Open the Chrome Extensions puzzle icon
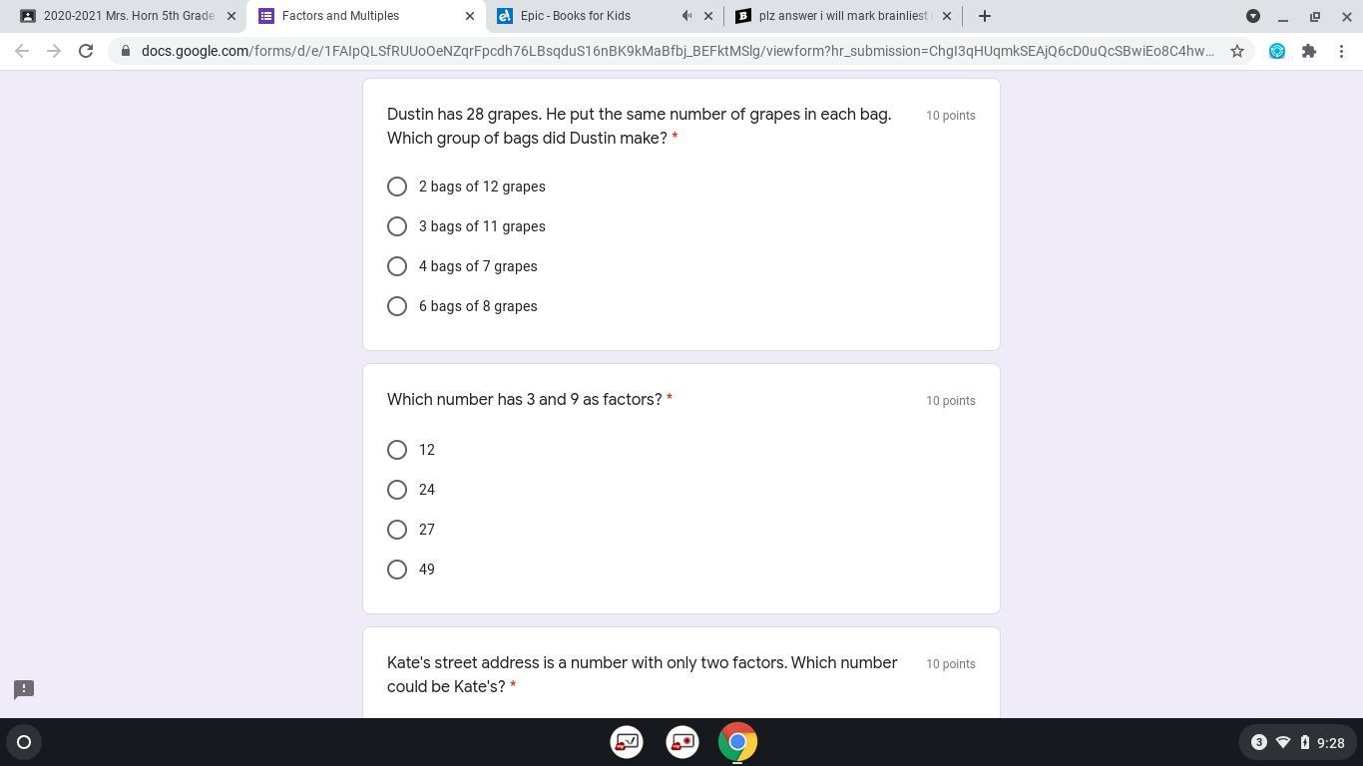This screenshot has height=766, width=1363. coord(1309,51)
